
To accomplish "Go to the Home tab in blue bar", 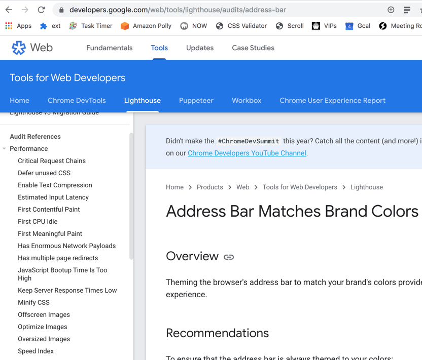I will tap(20, 100).
